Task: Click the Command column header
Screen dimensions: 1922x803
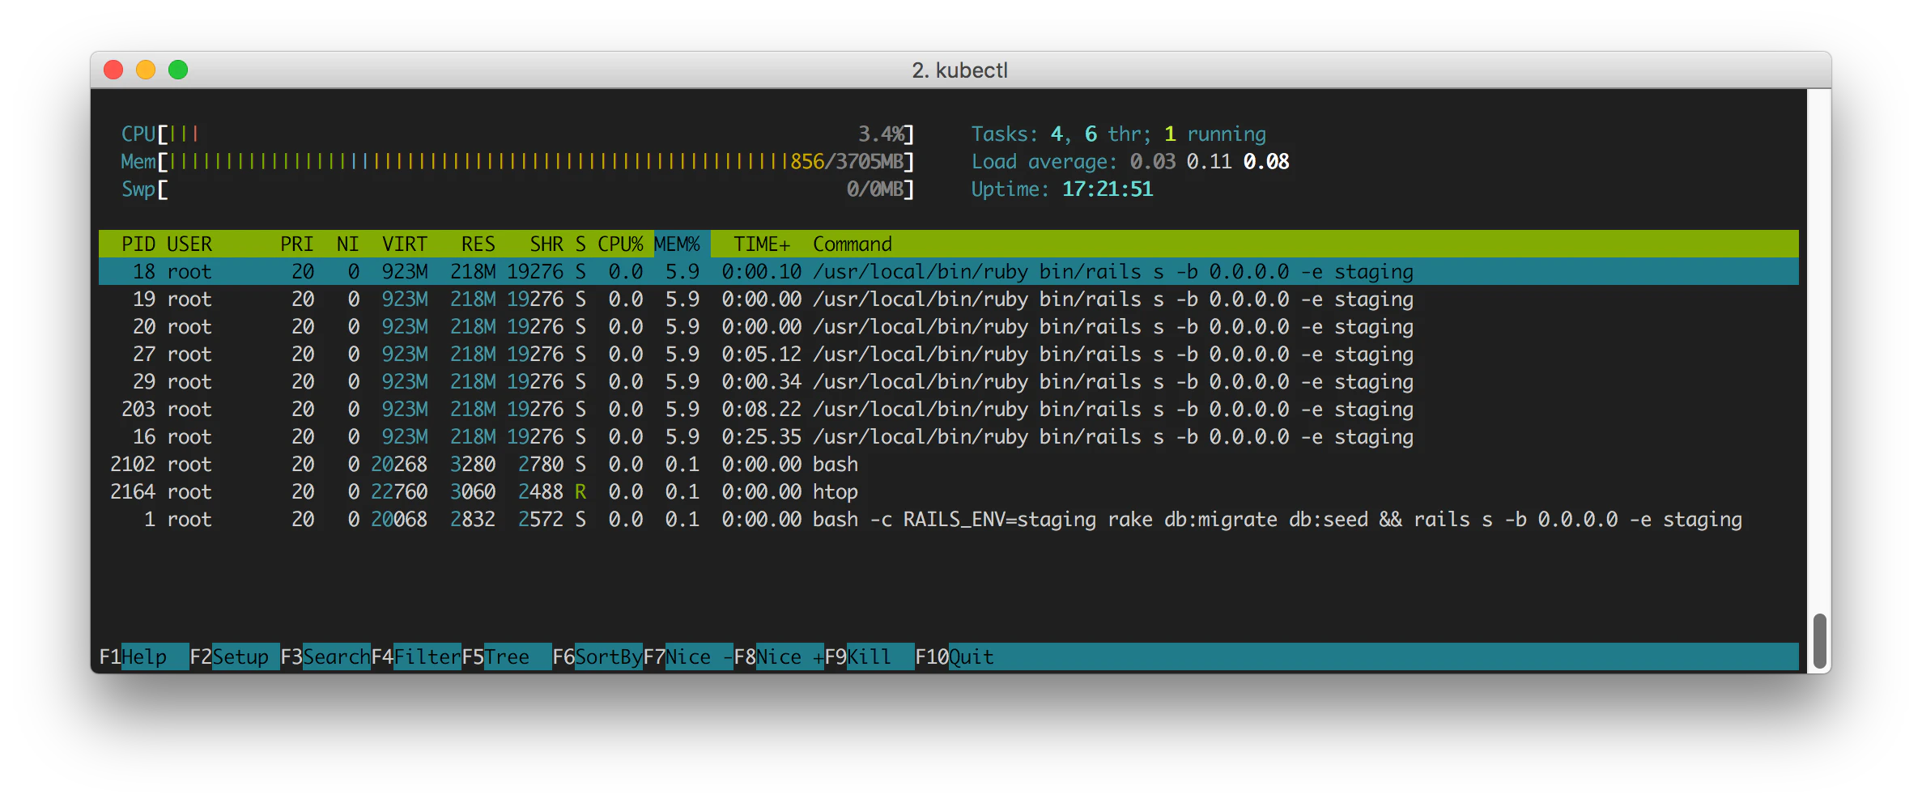Action: 853,244
